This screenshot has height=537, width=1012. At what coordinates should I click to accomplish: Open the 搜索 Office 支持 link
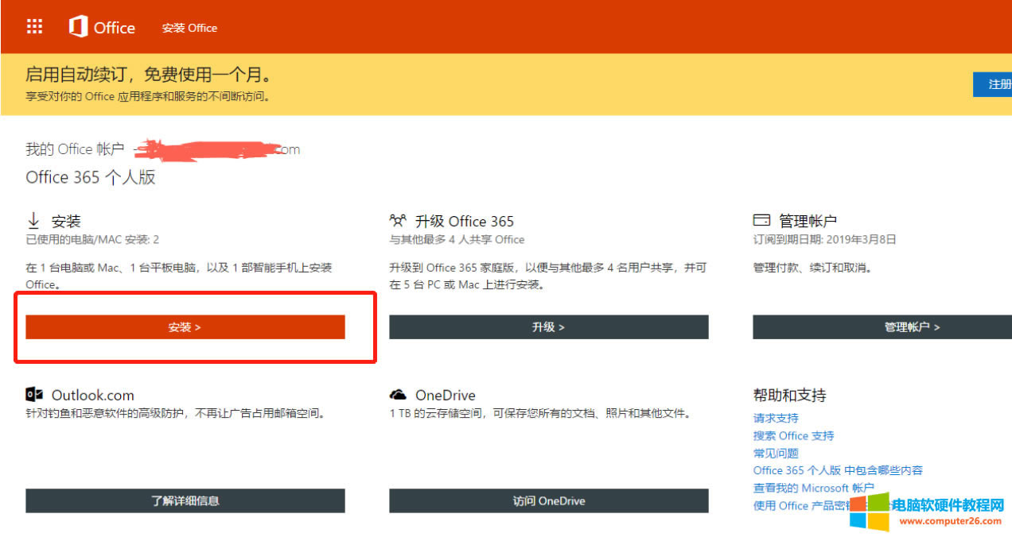pos(793,435)
